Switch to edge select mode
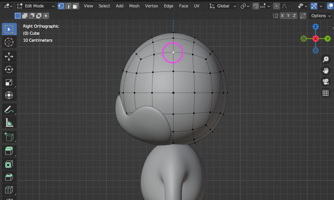Screen dimensions: 334x200 point(68,6)
